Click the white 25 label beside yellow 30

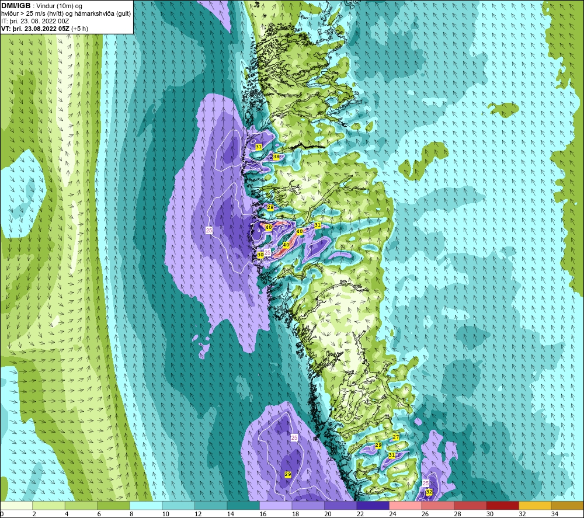(x=267, y=252)
